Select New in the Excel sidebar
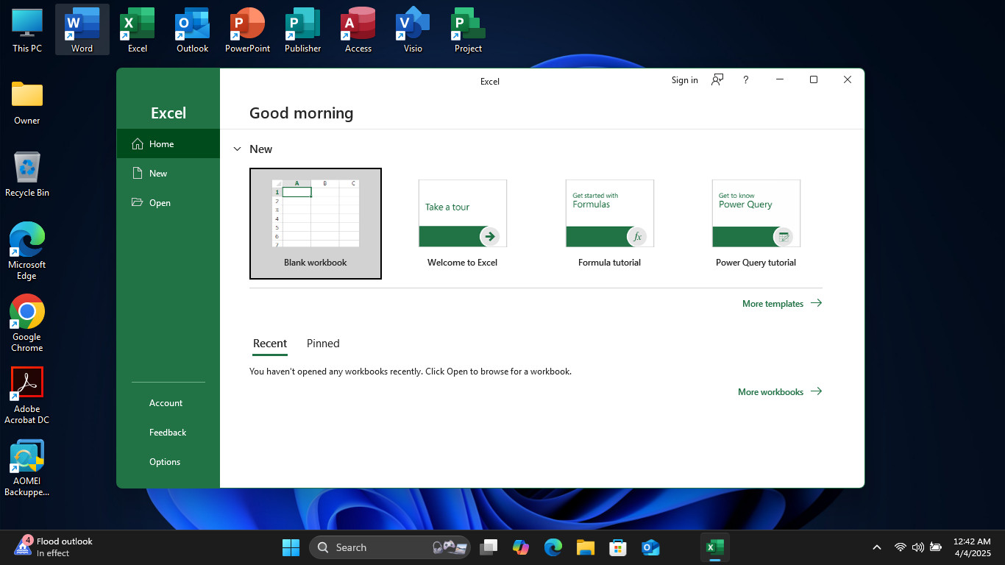This screenshot has width=1005, height=565. pyautogui.click(x=168, y=174)
